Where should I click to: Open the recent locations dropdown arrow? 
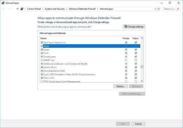point(13,9)
